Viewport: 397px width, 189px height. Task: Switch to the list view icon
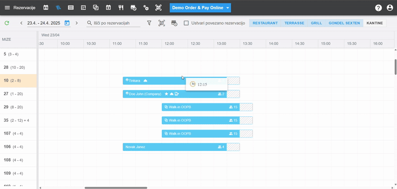point(71,7)
